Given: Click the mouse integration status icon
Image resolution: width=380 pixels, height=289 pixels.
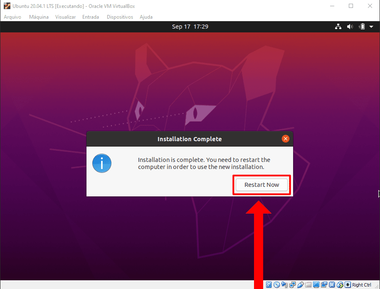Looking at the screenshot, I should (x=340, y=285).
